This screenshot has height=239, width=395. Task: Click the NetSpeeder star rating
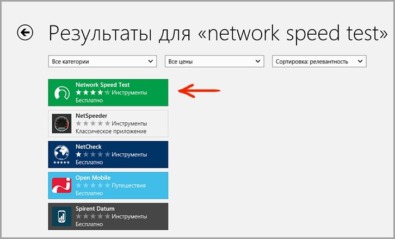click(x=93, y=123)
